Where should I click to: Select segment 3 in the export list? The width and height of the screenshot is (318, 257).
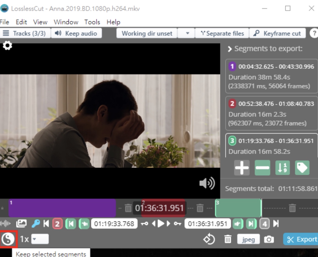[272, 146]
